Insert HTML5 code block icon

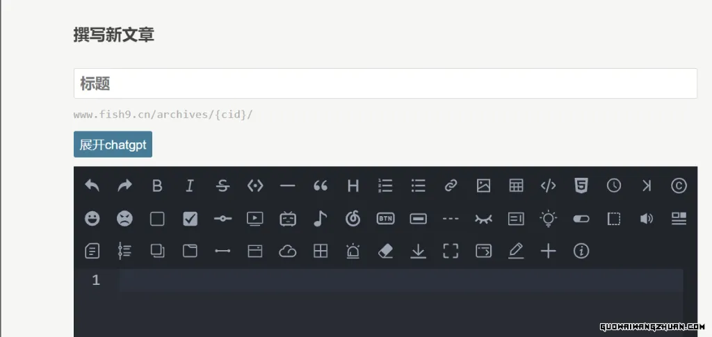581,186
